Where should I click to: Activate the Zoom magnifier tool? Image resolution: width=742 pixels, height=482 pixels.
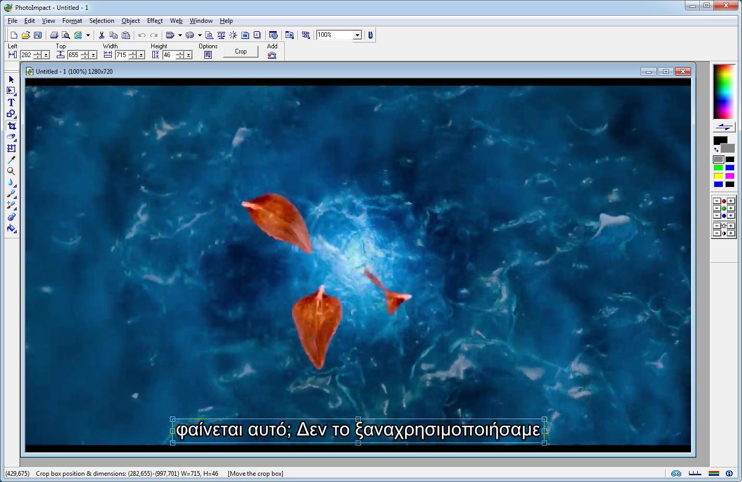[x=11, y=171]
